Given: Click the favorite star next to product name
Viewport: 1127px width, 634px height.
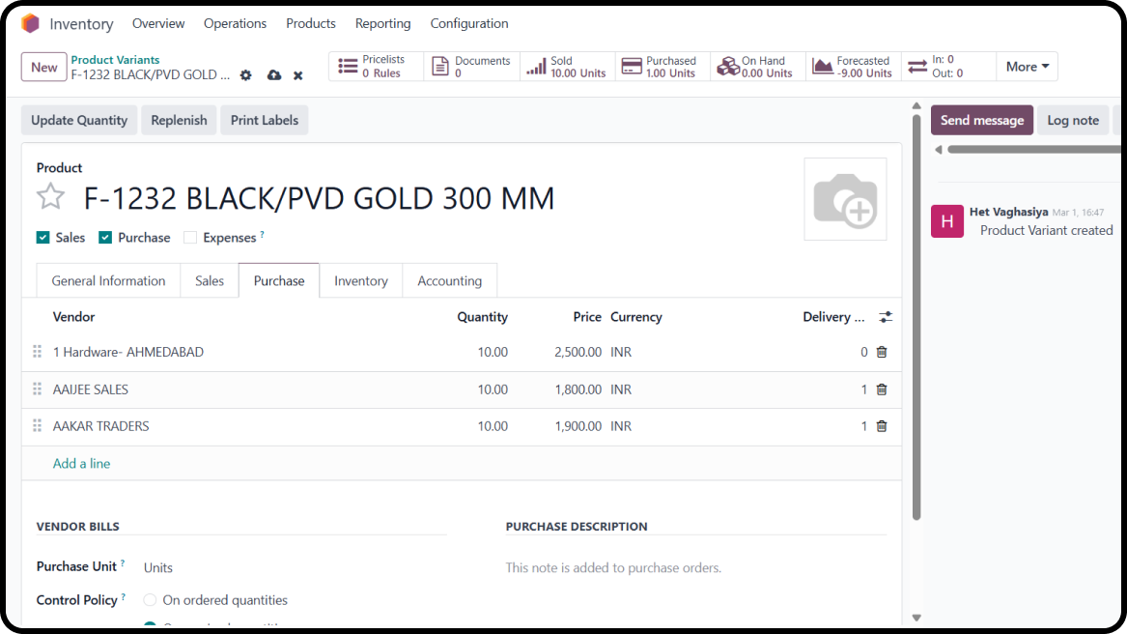Looking at the screenshot, I should 50,197.
